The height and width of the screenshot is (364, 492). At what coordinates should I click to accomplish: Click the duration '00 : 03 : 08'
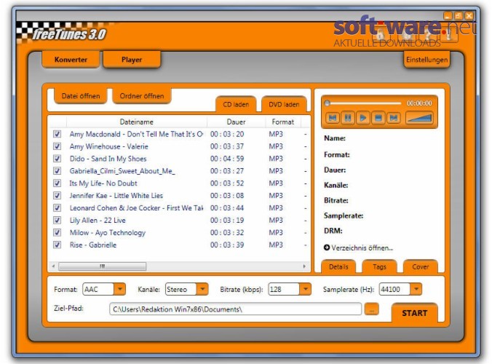(x=227, y=196)
